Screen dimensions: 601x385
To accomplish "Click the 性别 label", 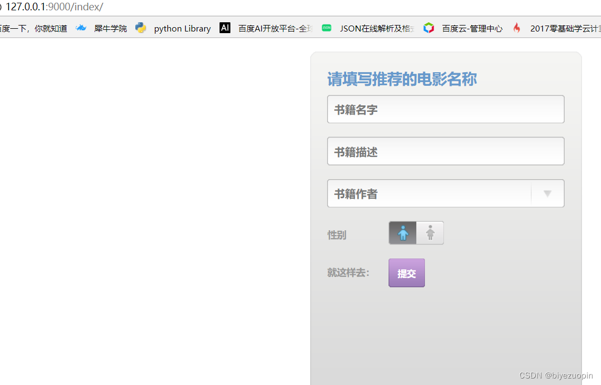I will (337, 235).
